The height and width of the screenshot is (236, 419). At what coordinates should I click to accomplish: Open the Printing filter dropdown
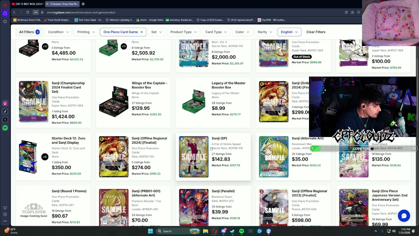pyautogui.click(x=86, y=32)
